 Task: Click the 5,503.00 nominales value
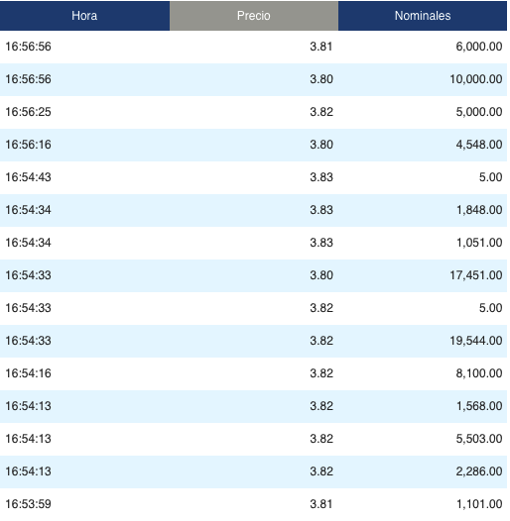tap(479, 439)
